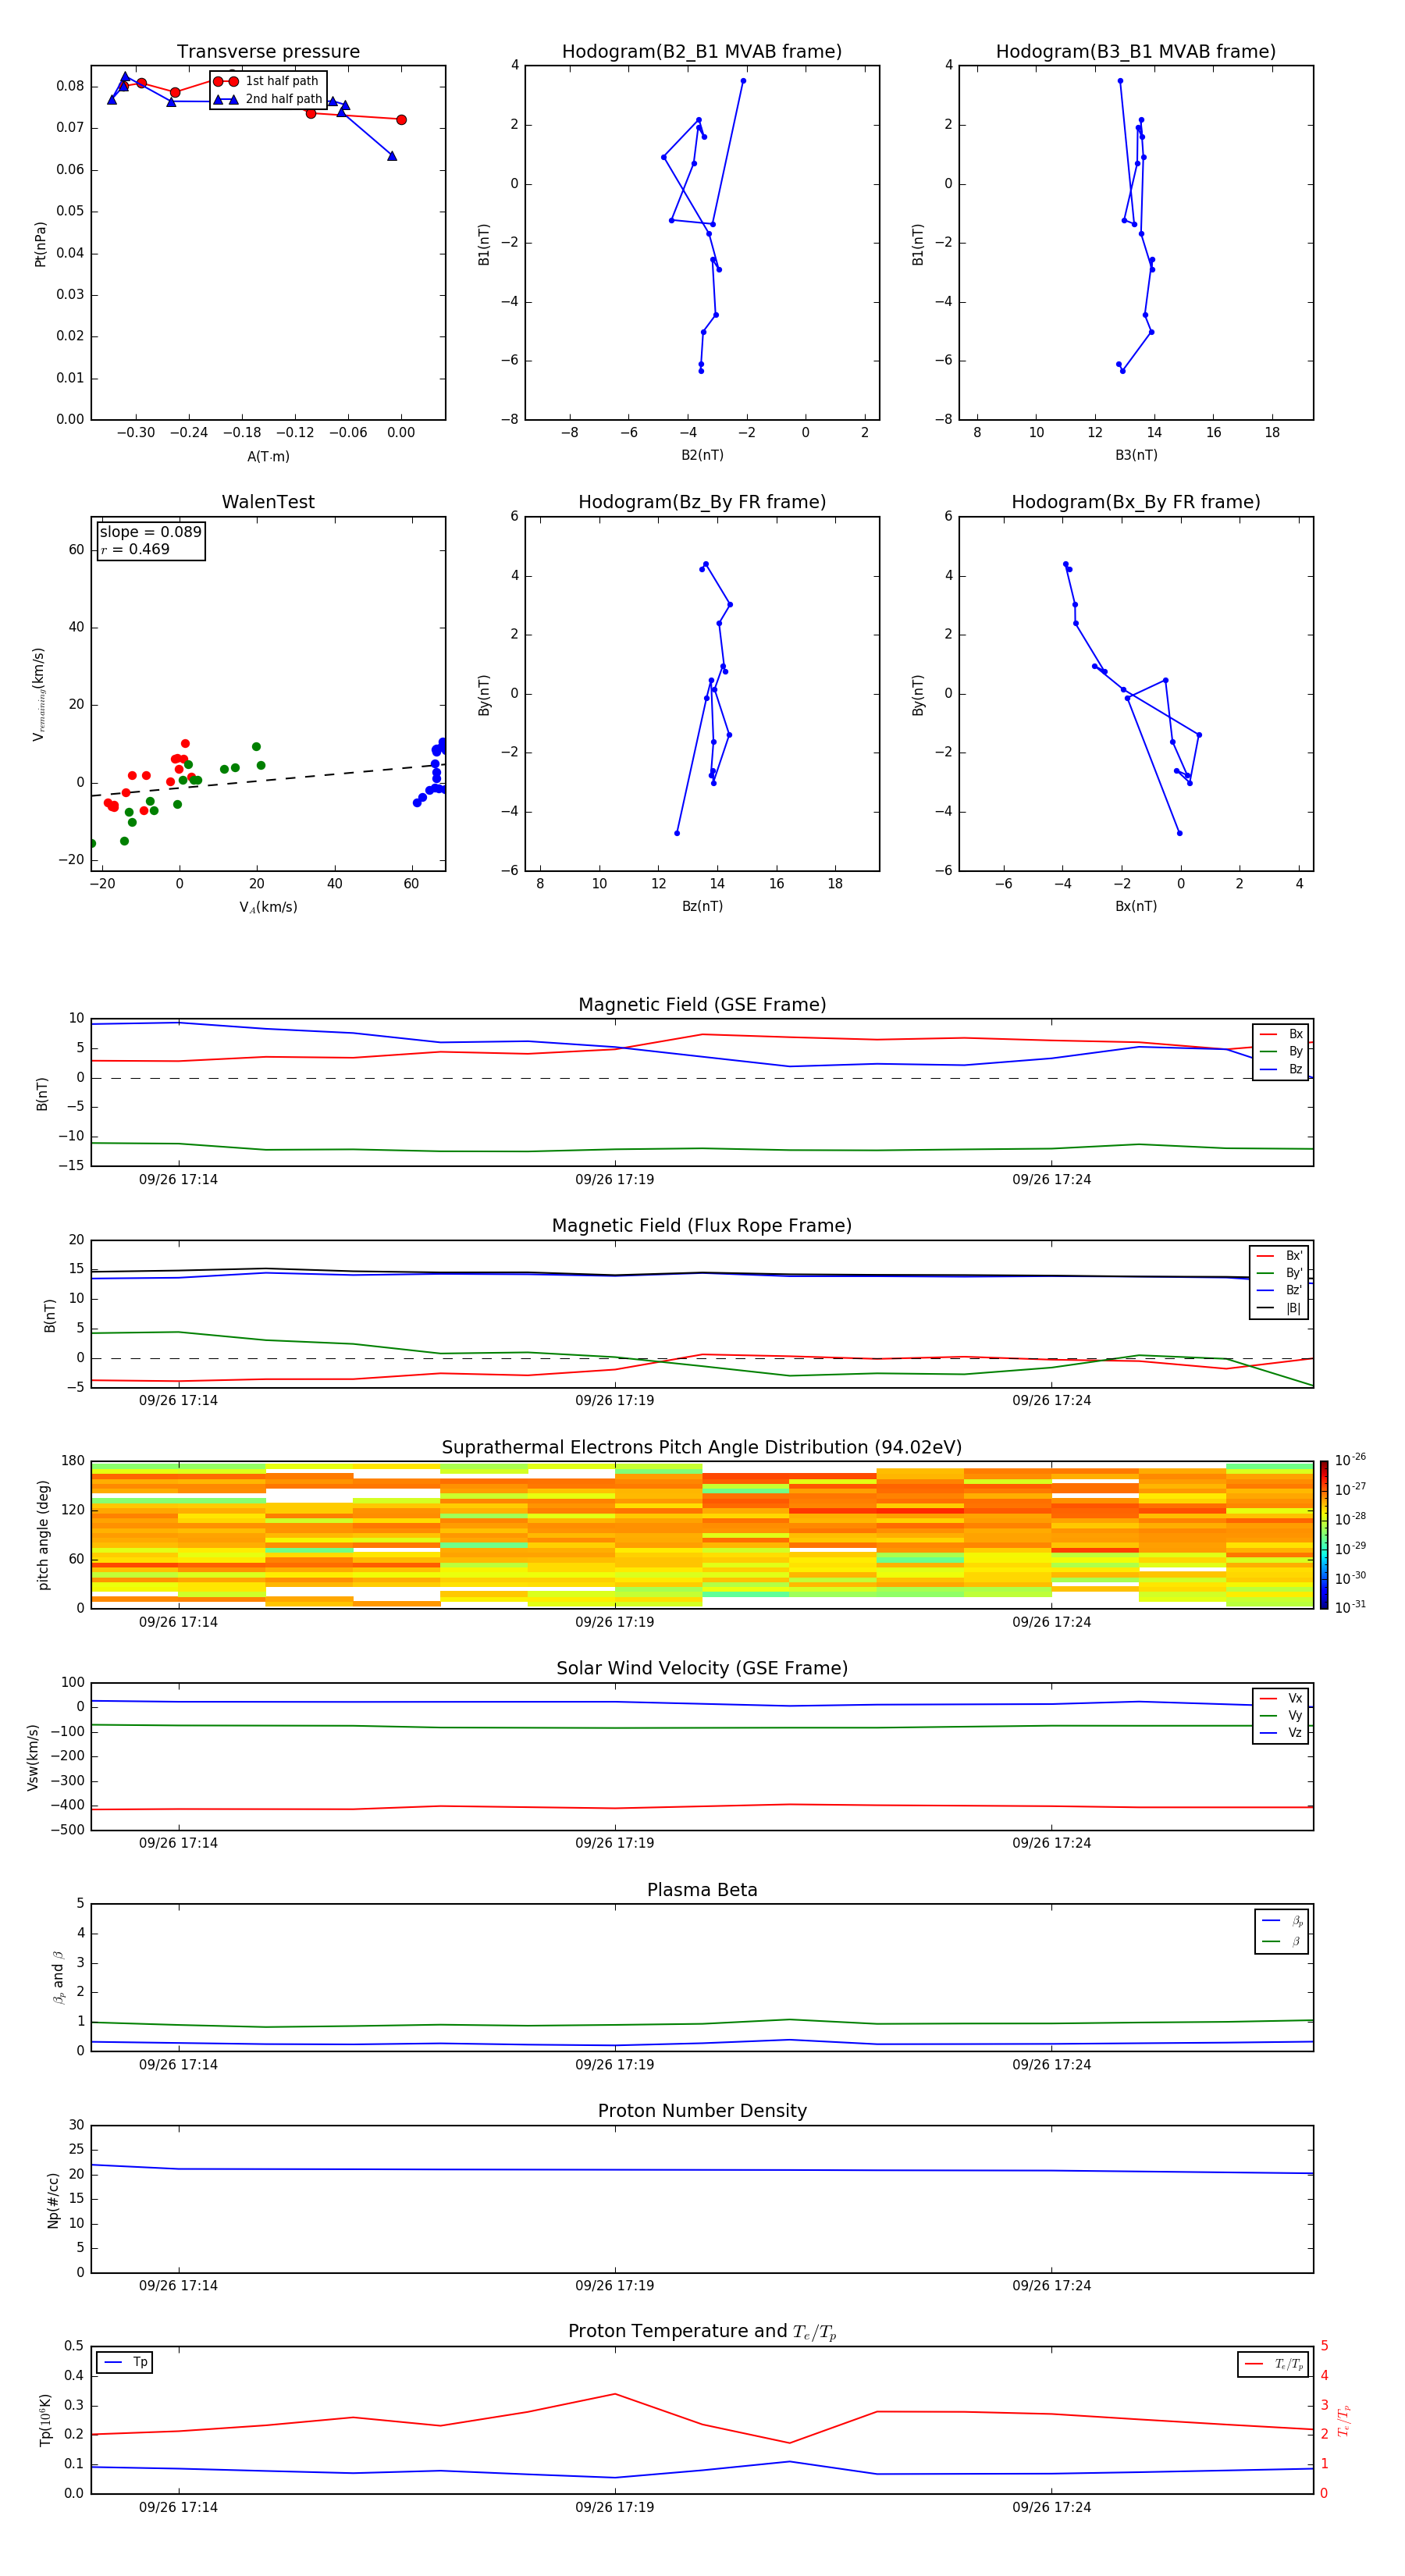Click the pitch angle colorbar
Image resolution: width=1405 pixels, height=2576 pixels.
pyautogui.click(x=1324, y=1534)
